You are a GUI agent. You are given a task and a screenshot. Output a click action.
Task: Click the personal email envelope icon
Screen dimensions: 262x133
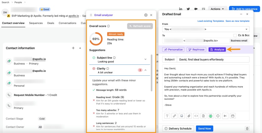(x=9, y=83)
